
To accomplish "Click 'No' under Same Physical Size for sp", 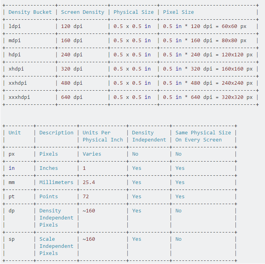I will 178,239.
